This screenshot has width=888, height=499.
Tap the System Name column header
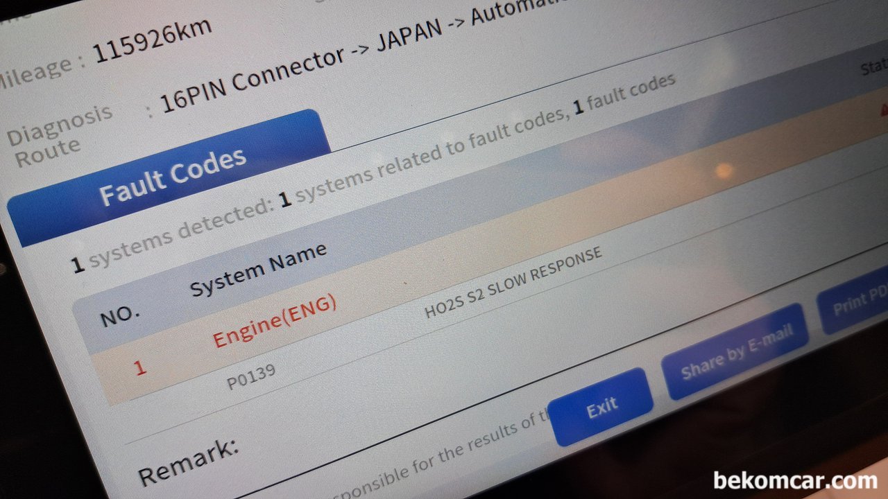[258, 270]
